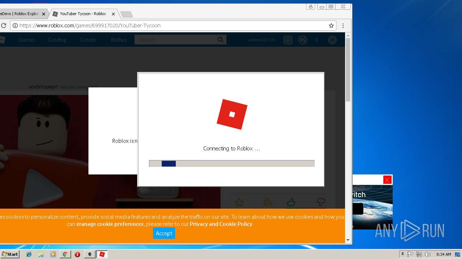The image size is (462, 259).
Task: Add game to favorites with star icon
Action: (x=239, y=203)
